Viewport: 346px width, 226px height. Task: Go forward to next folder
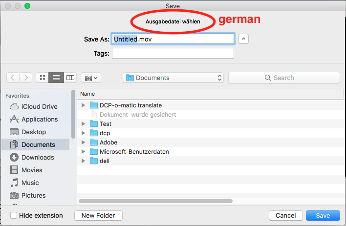[26, 78]
